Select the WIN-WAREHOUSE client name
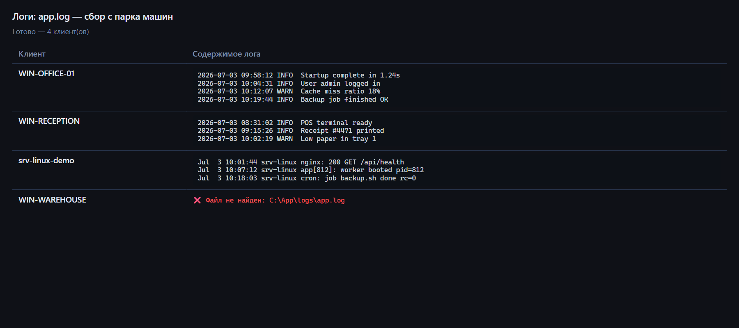This screenshot has height=328, width=739. 52,200
